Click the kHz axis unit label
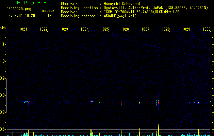 click(3, 28)
